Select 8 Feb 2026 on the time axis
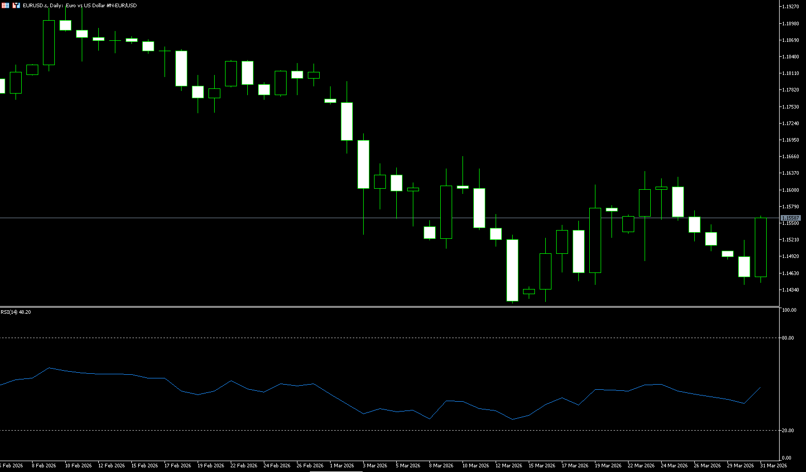Image resolution: width=806 pixels, height=472 pixels. 44,466
